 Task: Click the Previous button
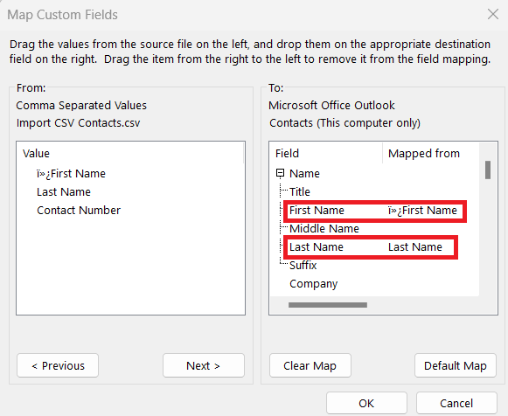(x=58, y=365)
